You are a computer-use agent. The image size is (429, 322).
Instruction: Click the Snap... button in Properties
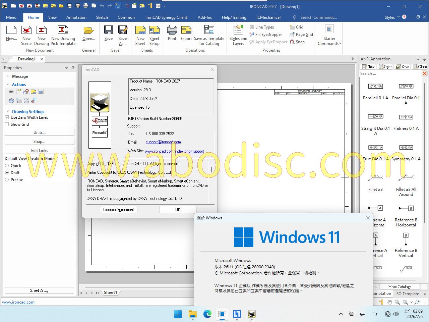(x=40, y=142)
